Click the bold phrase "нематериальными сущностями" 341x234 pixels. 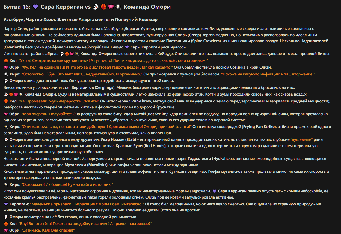[x=103, y=95]
